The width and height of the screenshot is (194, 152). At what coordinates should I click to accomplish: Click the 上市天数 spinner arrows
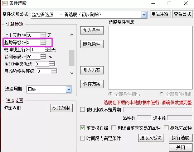pos(43,35)
